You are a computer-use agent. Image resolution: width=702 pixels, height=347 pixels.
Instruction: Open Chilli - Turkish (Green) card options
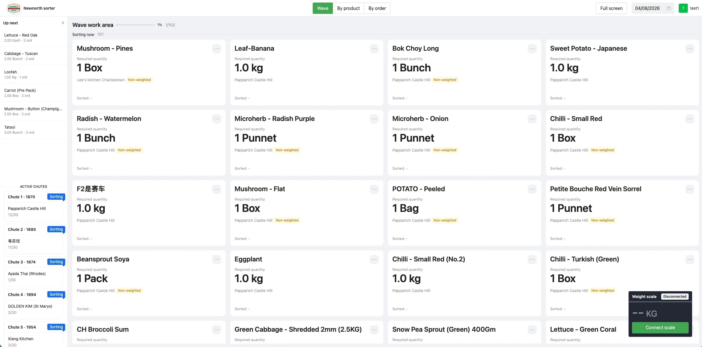click(x=690, y=259)
